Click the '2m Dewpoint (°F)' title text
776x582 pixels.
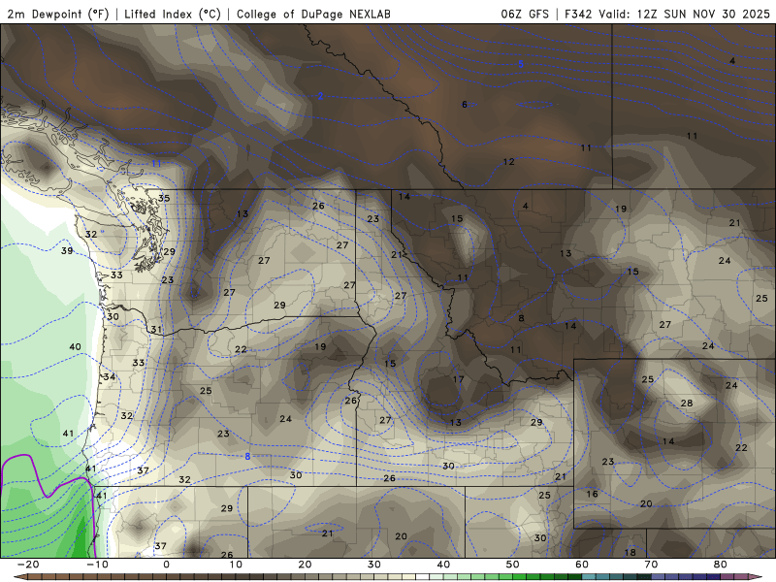tap(57, 14)
